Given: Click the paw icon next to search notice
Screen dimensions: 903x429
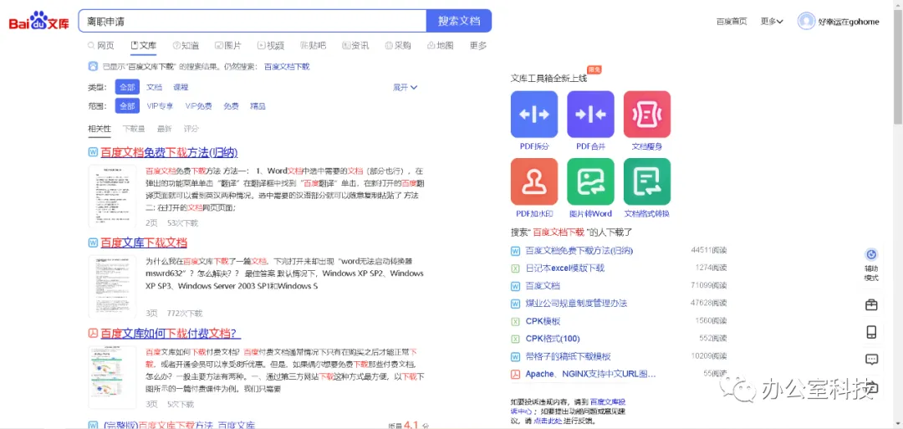Looking at the screenshot, I should pos(93,66).
